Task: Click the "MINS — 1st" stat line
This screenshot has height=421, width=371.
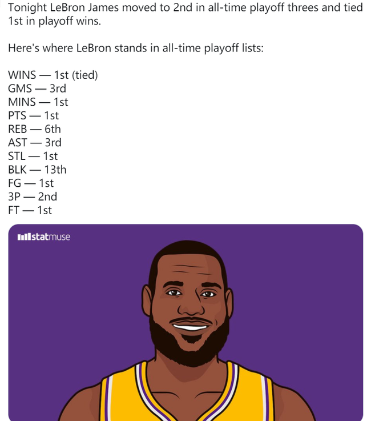Action: tap(38, 102)
